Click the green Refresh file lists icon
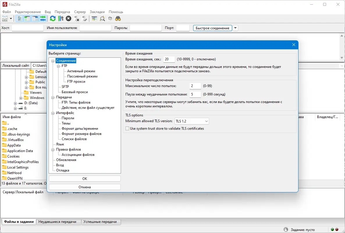 coord(53,19)
